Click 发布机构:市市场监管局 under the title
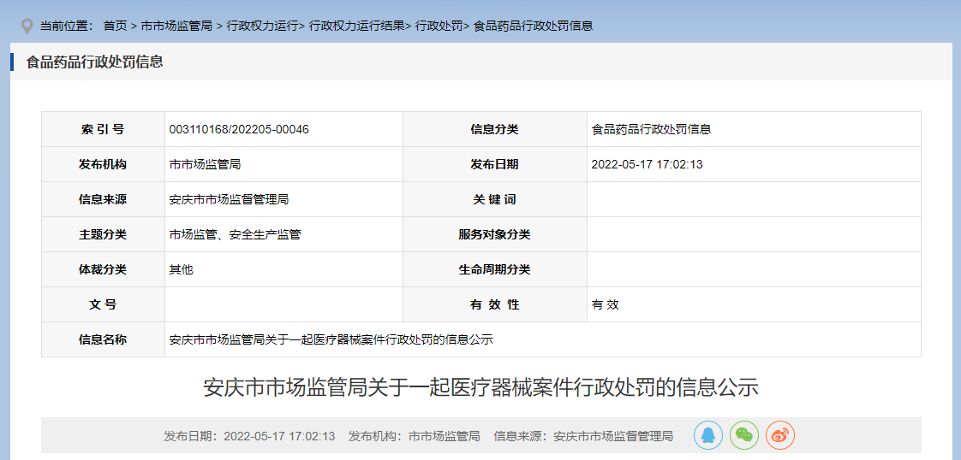 click(414, 436)
